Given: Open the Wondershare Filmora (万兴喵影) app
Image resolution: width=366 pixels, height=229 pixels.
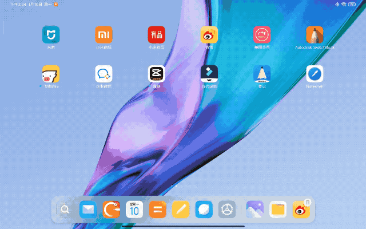Looking at the screenshot, I should 209,74.
